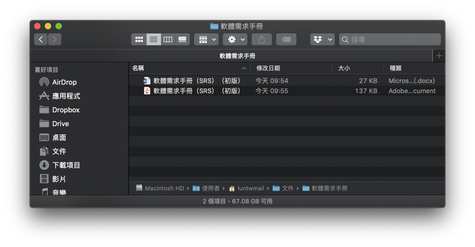Viewport: 475px width, 247px height.
Task: Open the group-by arrangement dropdown
Action: [x=206, y=39]
